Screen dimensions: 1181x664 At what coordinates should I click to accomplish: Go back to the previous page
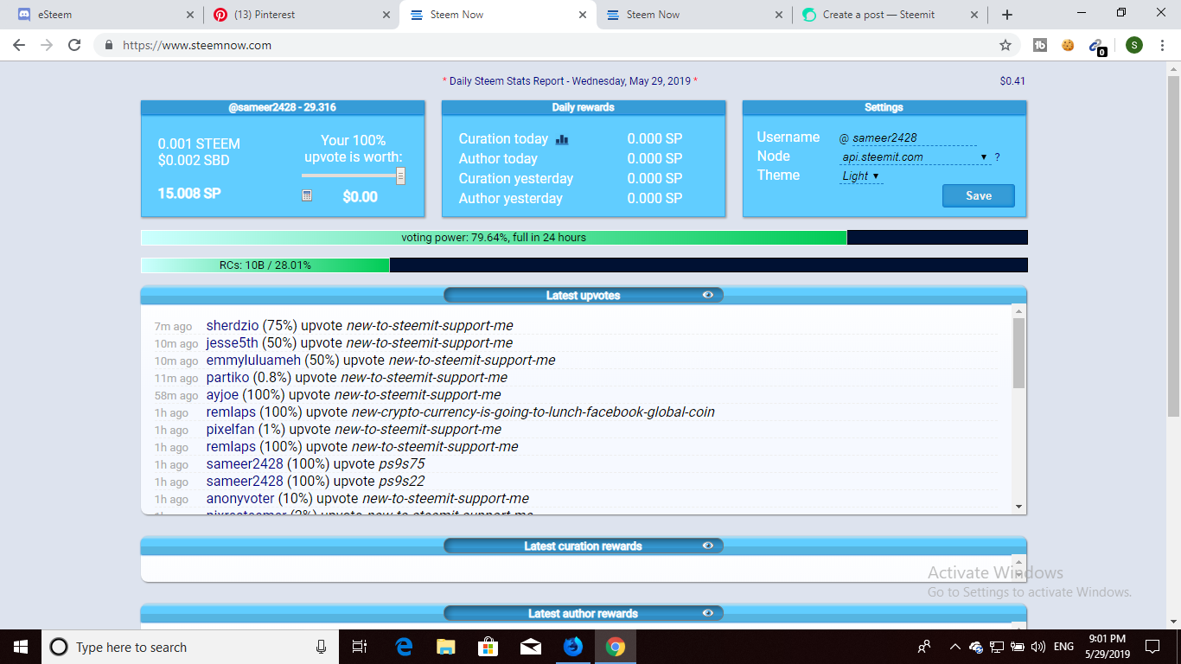19,45
